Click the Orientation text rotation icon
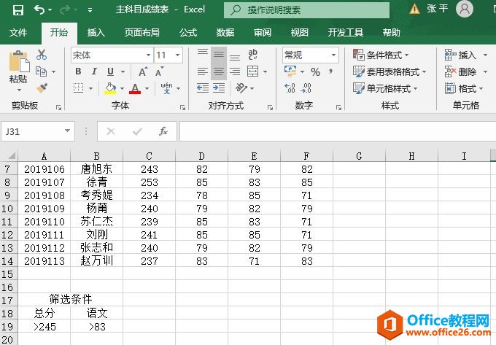Viewport: 496px width, 345px height. 241,88
